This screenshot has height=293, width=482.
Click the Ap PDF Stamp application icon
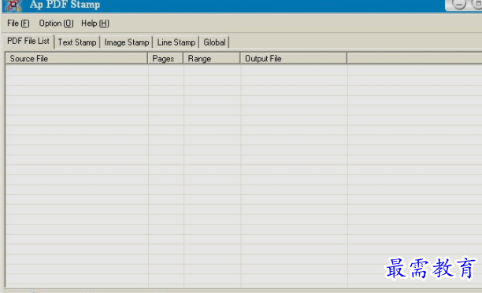pyautogui.click(x=13, y=5)
